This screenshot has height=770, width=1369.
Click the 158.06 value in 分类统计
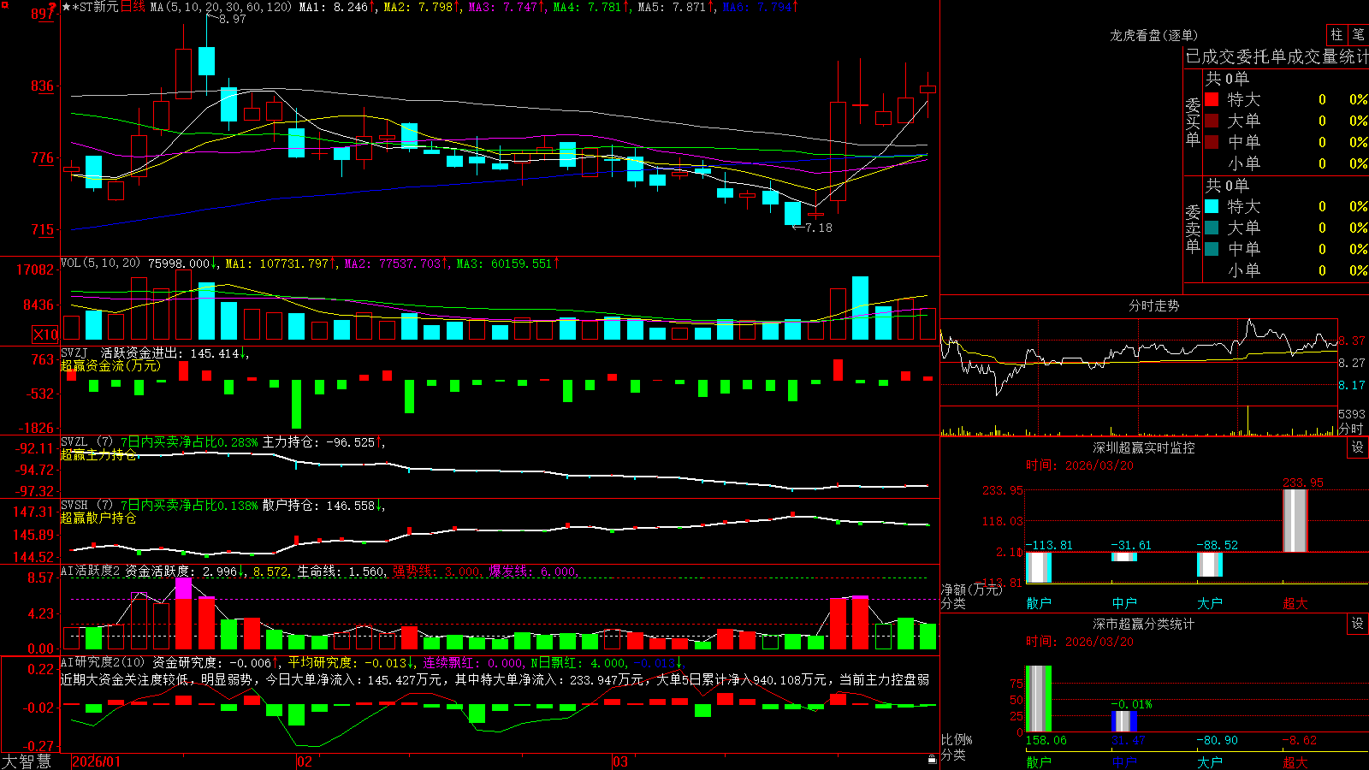point(1046,740)
